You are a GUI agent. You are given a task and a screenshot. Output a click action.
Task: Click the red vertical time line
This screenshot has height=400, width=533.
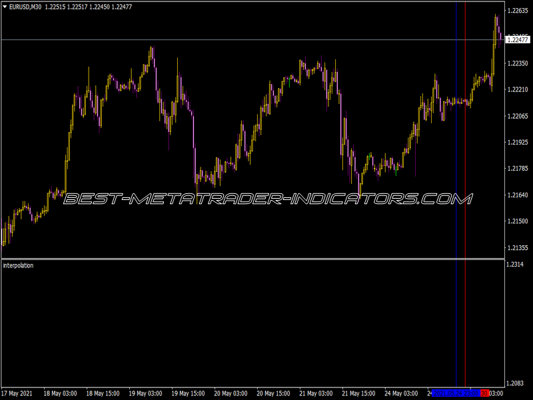coord(465,194)
